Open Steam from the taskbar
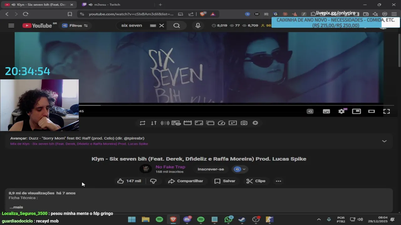Screen dimensions: 401x225 pyautogui.click(x=242, y=219)
